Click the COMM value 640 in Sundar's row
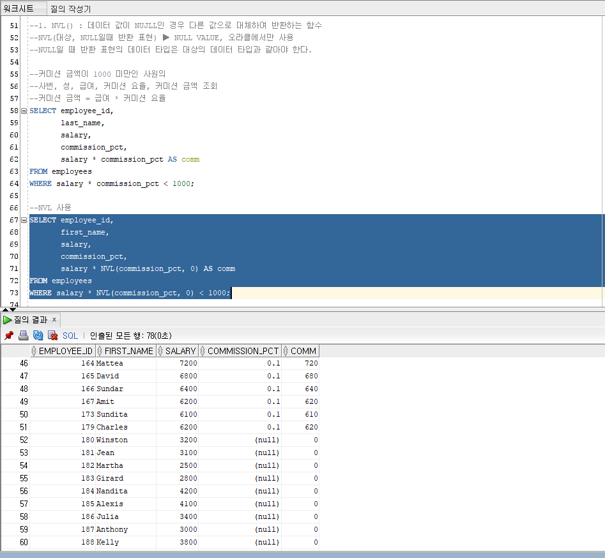The image size is (605, 558). point(300,389)
